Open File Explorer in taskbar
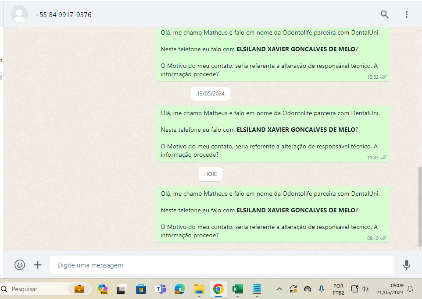This screenshot has height=299, width=422. click(x=199, y=289)
